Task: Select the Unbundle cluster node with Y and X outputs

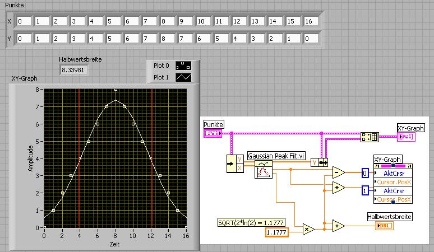Action: pyautogui.click(x=235, y=164)
